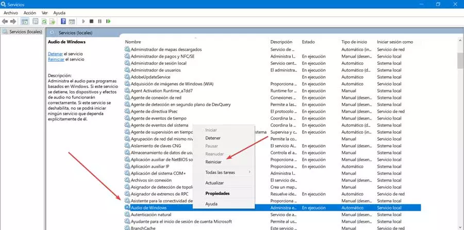
Task: Open the Ver menu
Action: click(45, 13)
